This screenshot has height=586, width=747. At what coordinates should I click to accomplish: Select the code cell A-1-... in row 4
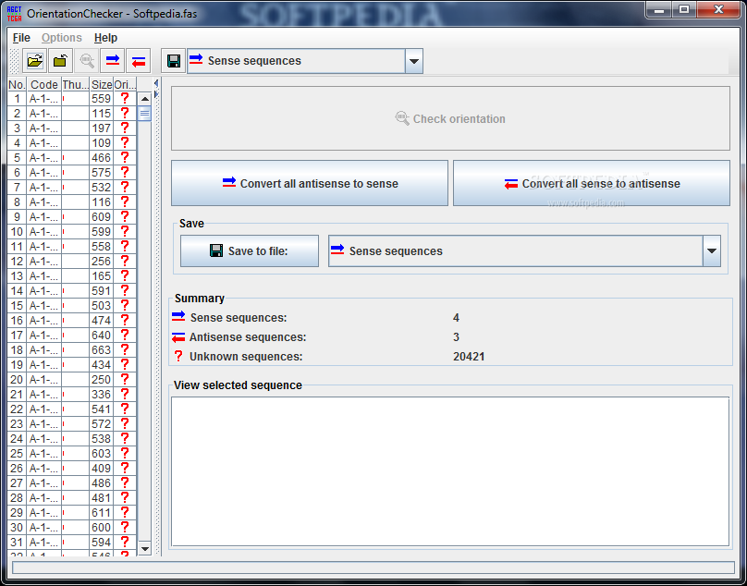coord(44,143)
